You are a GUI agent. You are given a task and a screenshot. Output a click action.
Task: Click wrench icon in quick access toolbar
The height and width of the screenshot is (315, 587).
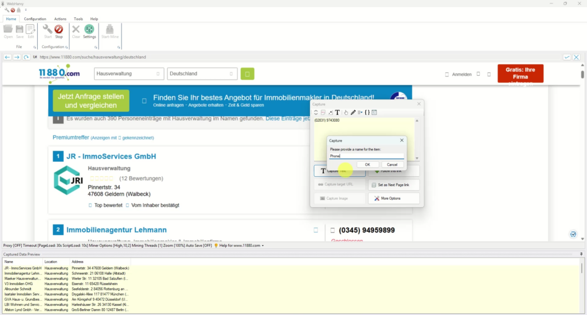pyautogui.click(x=7, y=10)
